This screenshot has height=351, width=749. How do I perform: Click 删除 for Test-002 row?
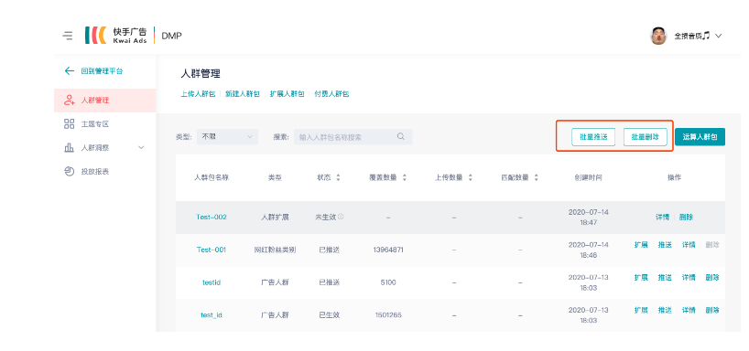click(x=686, y=217)
